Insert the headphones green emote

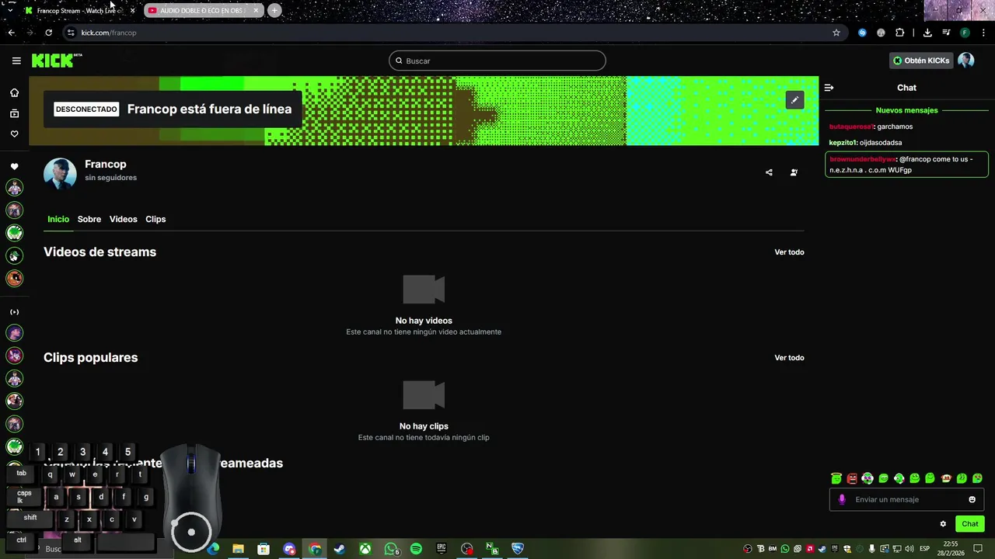pos(868,478)
